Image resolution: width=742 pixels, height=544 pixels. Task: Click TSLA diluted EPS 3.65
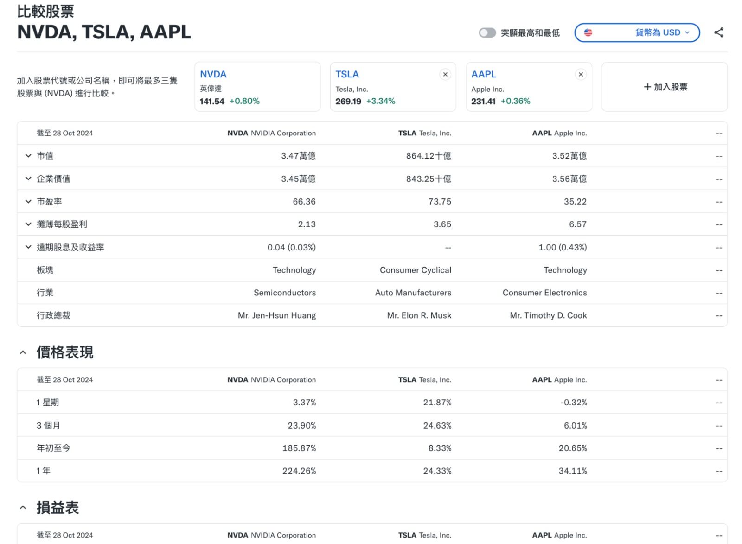pyautogui.click(x=442, y=224)
